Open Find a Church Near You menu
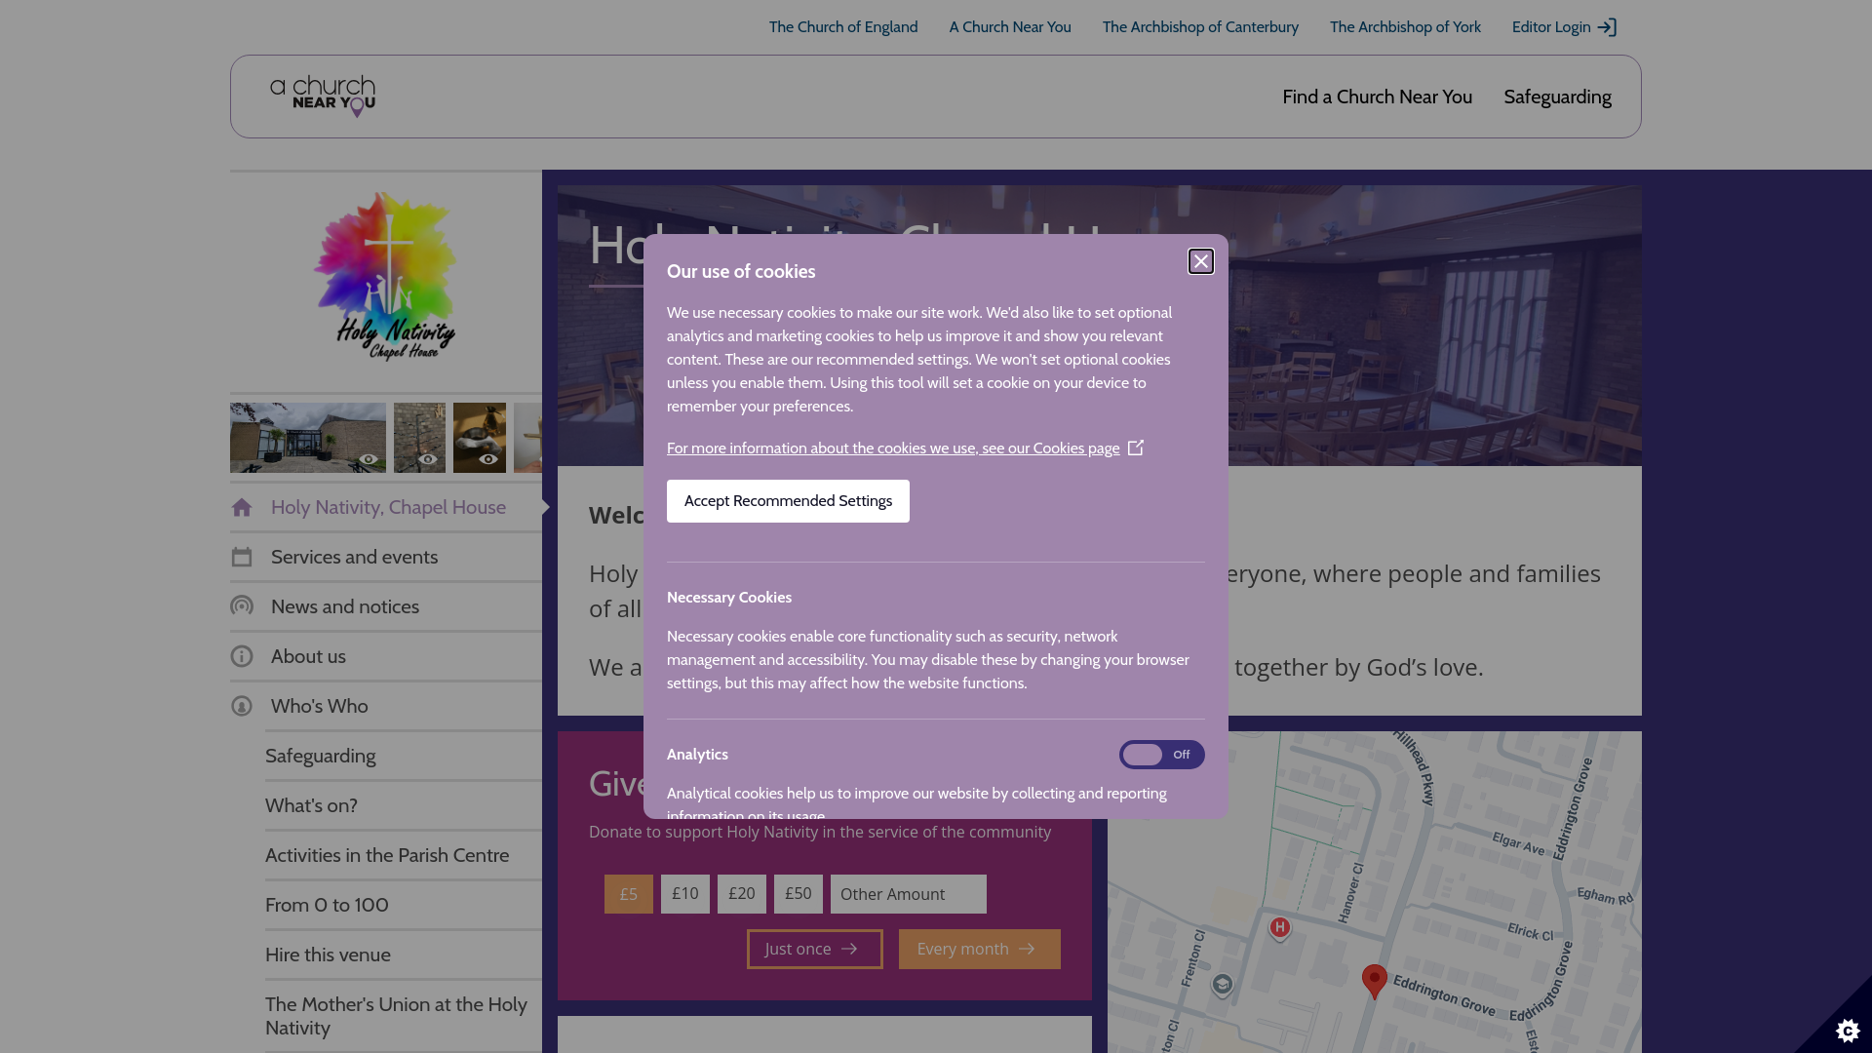This screenshot has width=1872, height=1053. (x=1377, y=97)
